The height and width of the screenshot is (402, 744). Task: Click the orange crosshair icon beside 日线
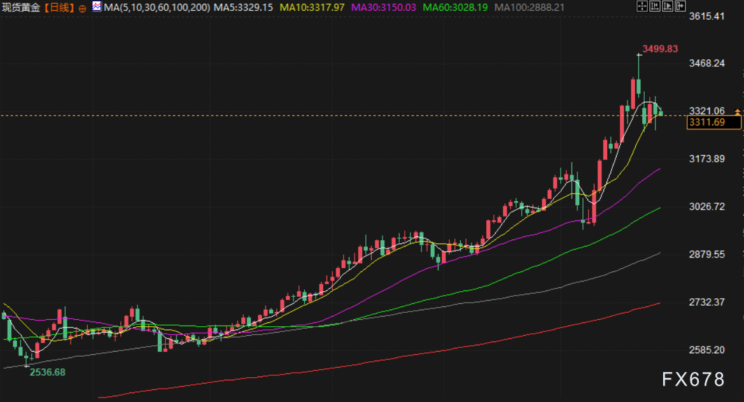point(83,8)
